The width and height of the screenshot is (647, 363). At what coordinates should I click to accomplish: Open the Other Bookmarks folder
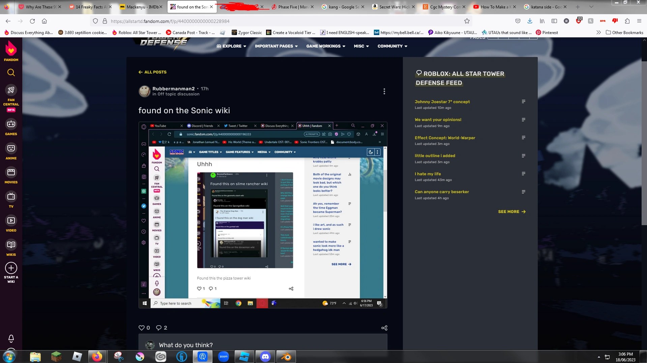click(624, 32)
